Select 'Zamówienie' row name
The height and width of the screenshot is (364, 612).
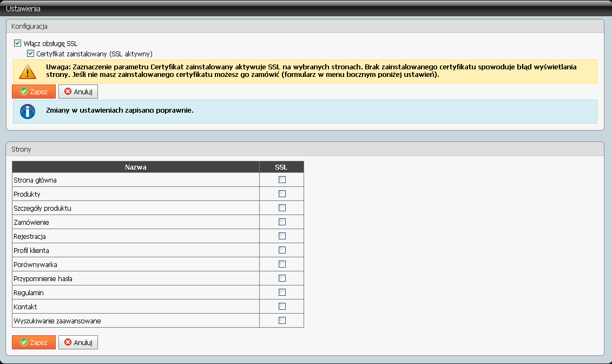(31, 222)
